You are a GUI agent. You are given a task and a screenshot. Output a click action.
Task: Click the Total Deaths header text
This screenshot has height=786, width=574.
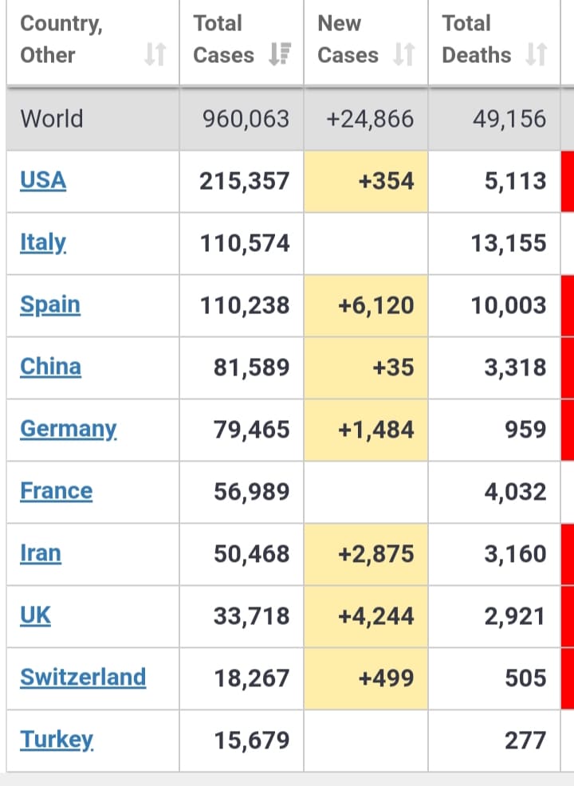click(x=476, y=39)
